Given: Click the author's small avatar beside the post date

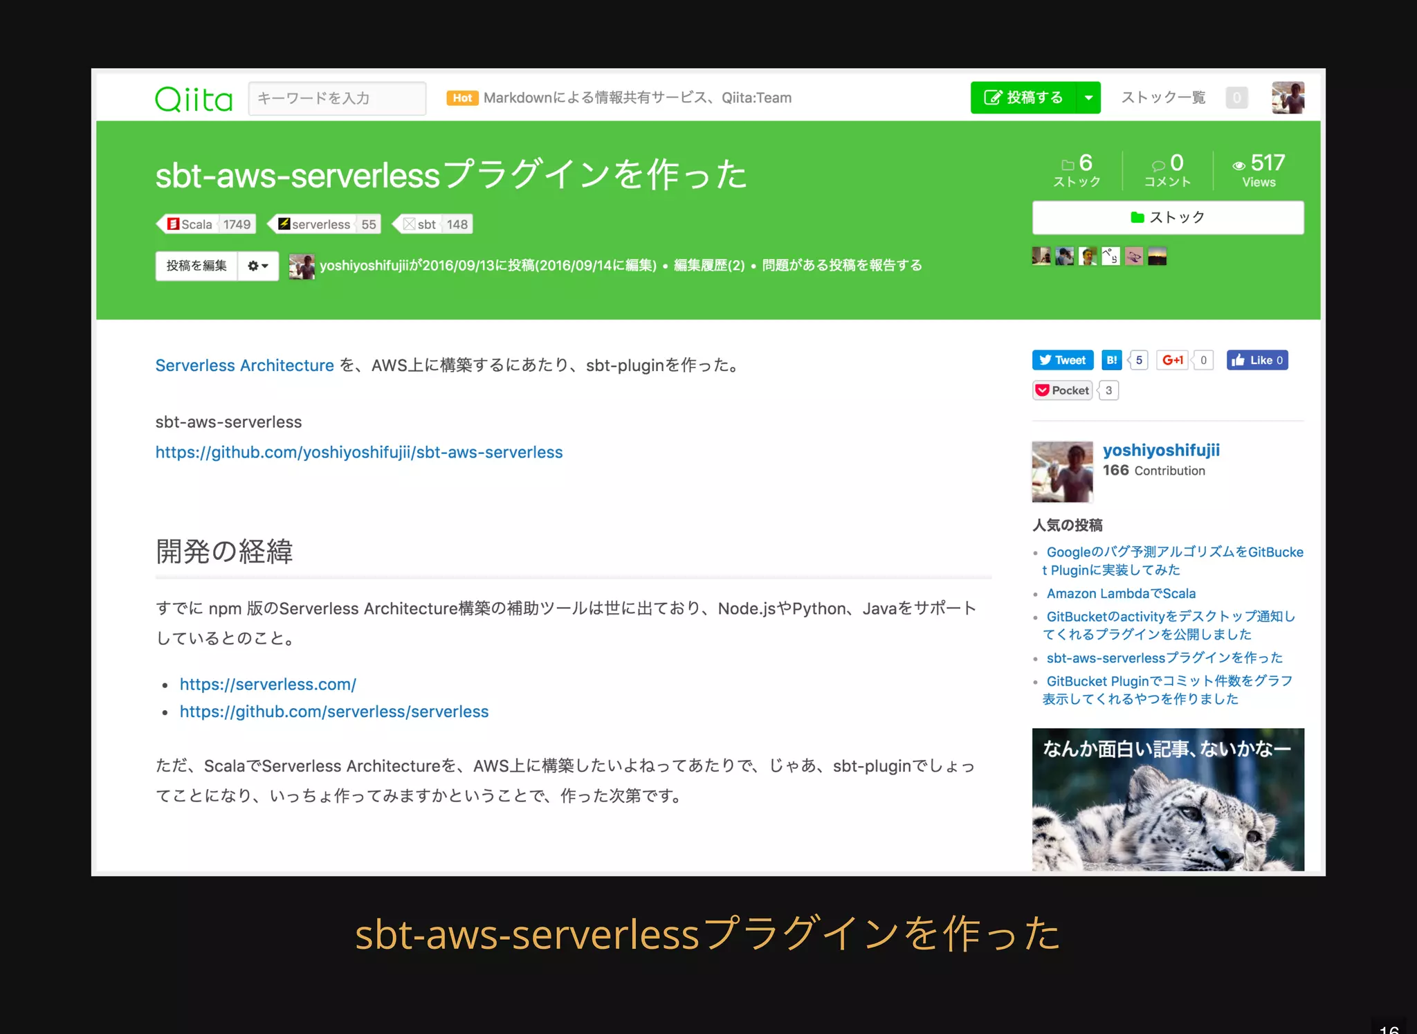Looking at the screenshot, I should 302,266.
